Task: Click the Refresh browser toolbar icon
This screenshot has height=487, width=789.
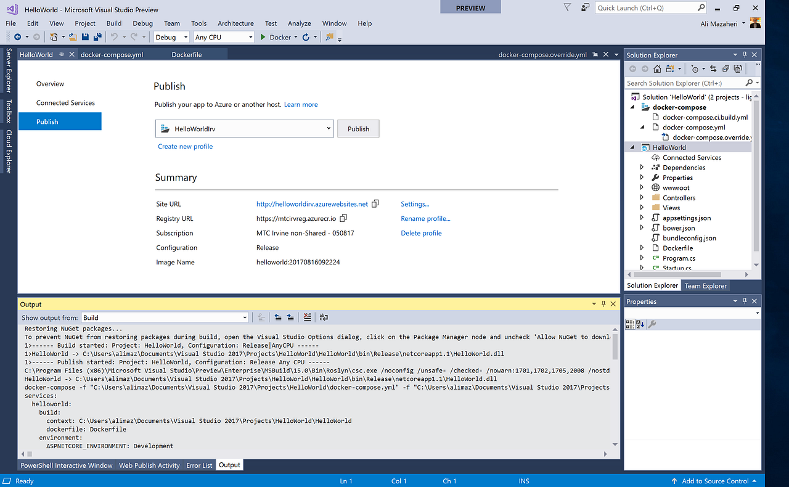Action: point(306,37)
